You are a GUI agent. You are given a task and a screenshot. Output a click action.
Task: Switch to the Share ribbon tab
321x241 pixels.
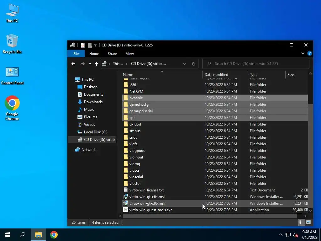pyautogui.click(x=113, y=54)
